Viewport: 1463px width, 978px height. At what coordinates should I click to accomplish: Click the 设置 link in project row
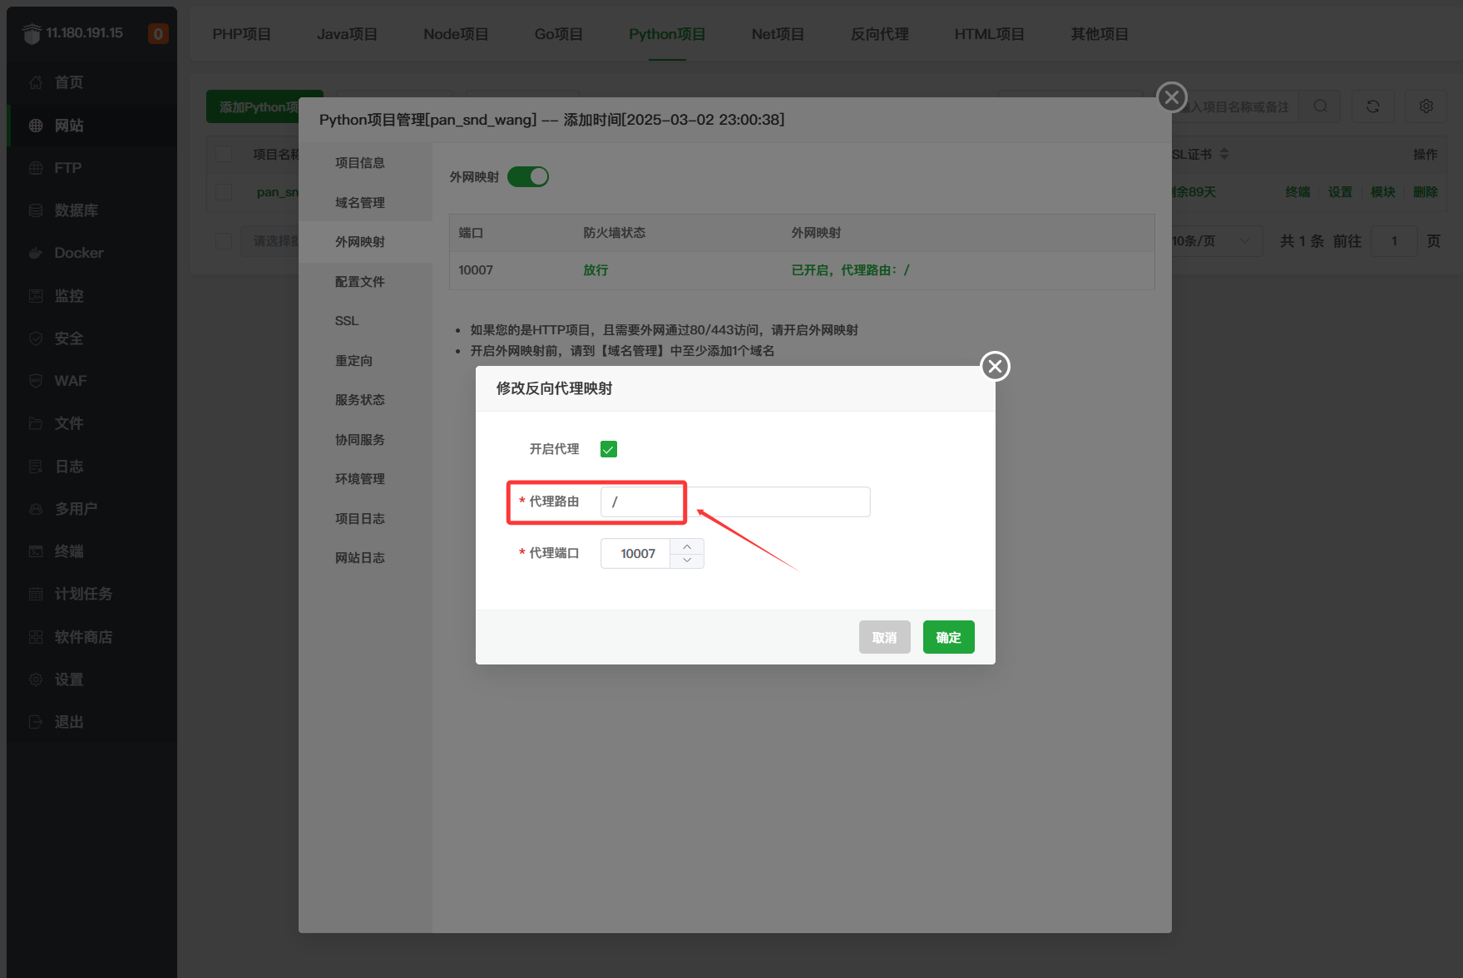pos(1340,192)
